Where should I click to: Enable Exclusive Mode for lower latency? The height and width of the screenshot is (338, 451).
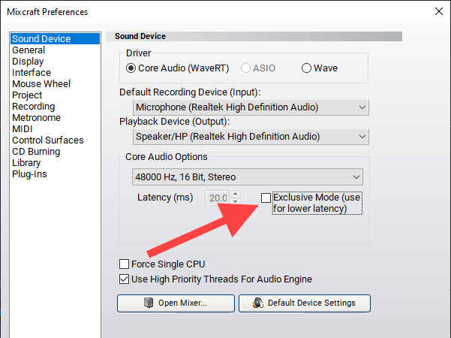pos(266,198)
